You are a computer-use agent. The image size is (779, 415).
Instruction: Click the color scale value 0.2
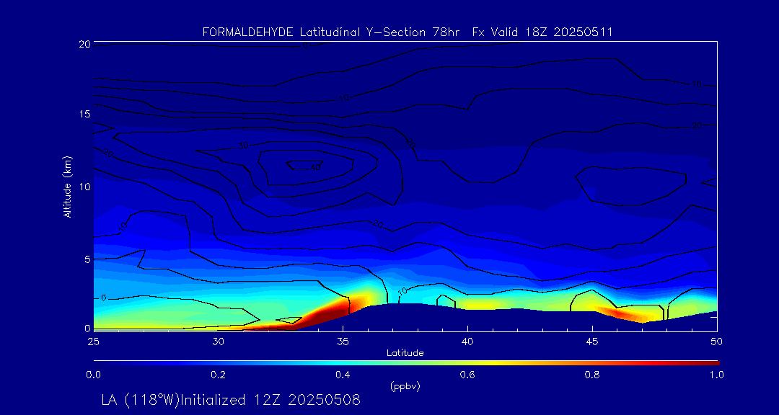[218, 375]
